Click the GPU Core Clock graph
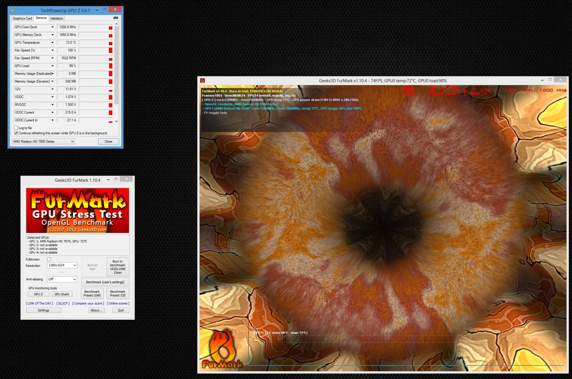Screen dimensions: 572x379 point(96,27)
